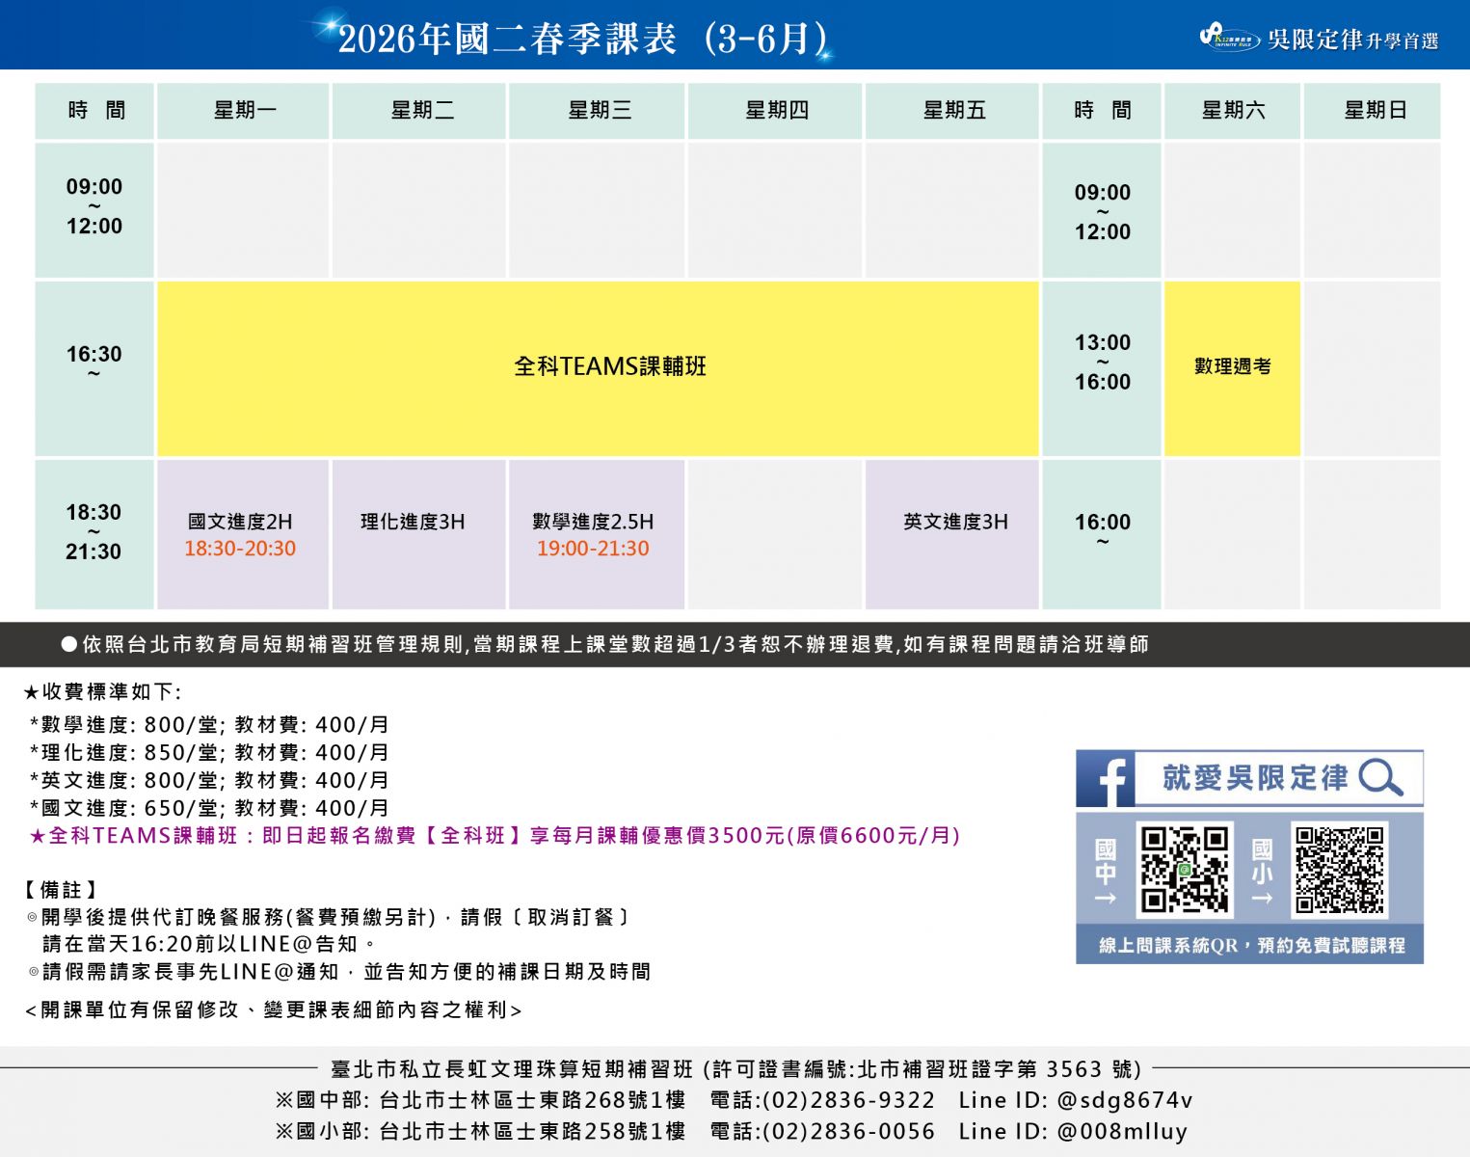Click the 國小 QR code

click(x=1339, y=869)
